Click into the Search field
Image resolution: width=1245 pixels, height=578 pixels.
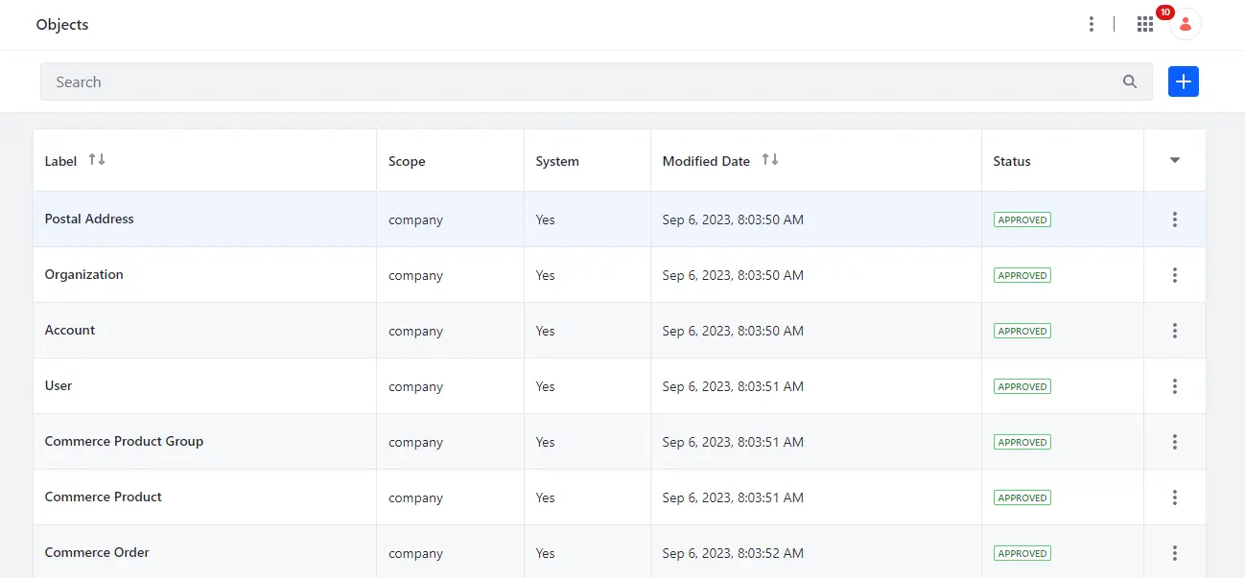click(x=596, y=81)
